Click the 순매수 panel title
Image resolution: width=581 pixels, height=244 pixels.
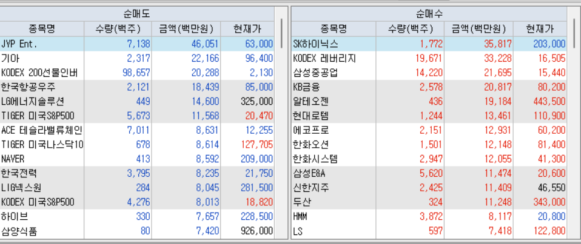point(429,14)
